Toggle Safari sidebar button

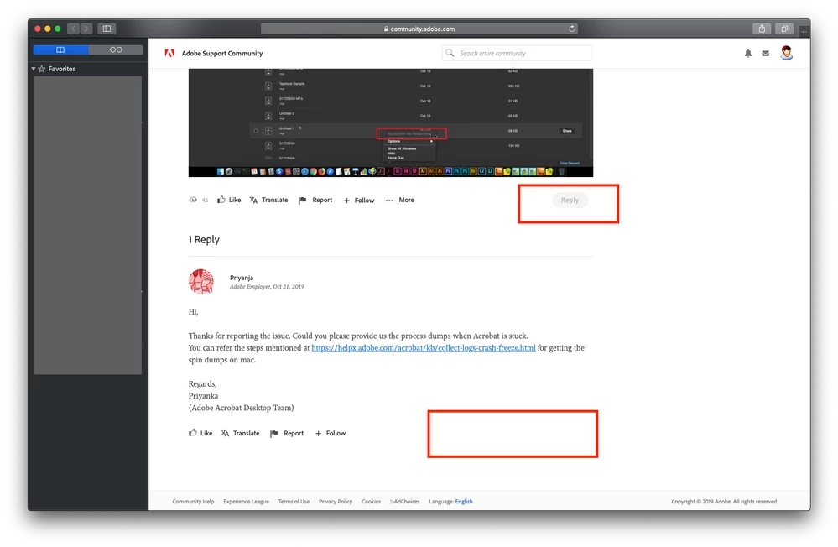point(107,29)
